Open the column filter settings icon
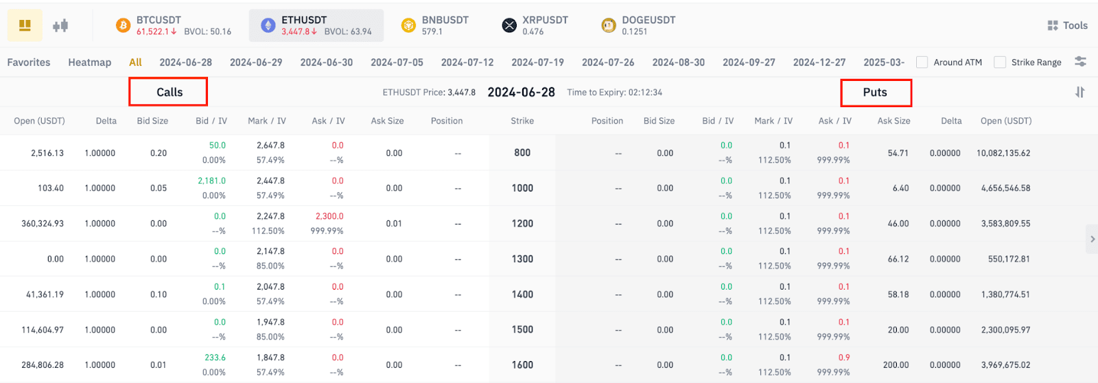Viewport: 1098px width, 383px height. tap(1080, 62)
